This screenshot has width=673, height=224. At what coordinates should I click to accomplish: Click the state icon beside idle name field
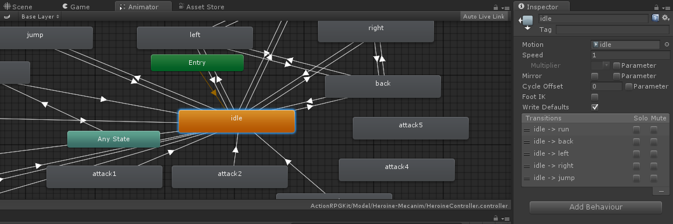(526, 22)
